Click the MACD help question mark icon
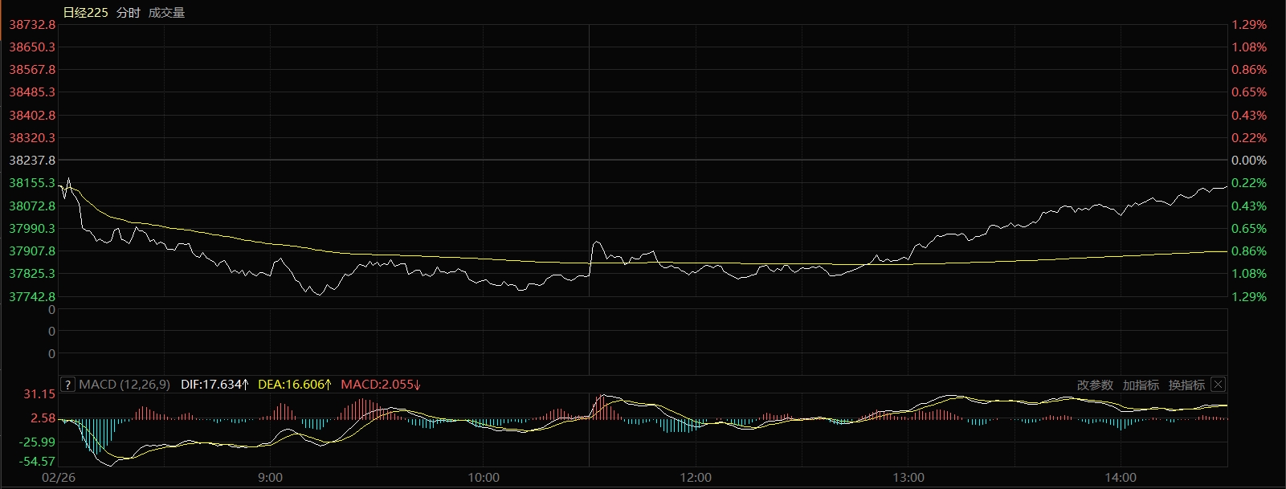Image resolution: width=1286 pixels, height=489 pixels. (x=68, y=385)
